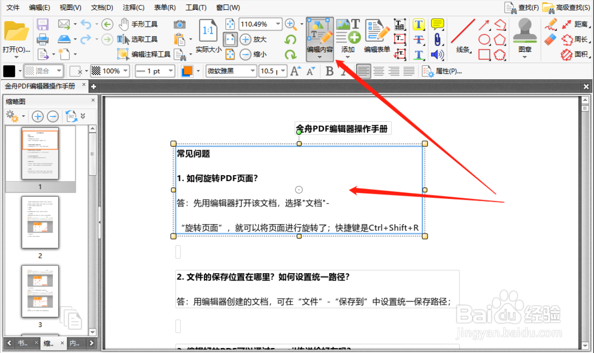Select the Distance (距离) measuring tool
The height and width of the screenshot is (353, 594).
(574, 24)
